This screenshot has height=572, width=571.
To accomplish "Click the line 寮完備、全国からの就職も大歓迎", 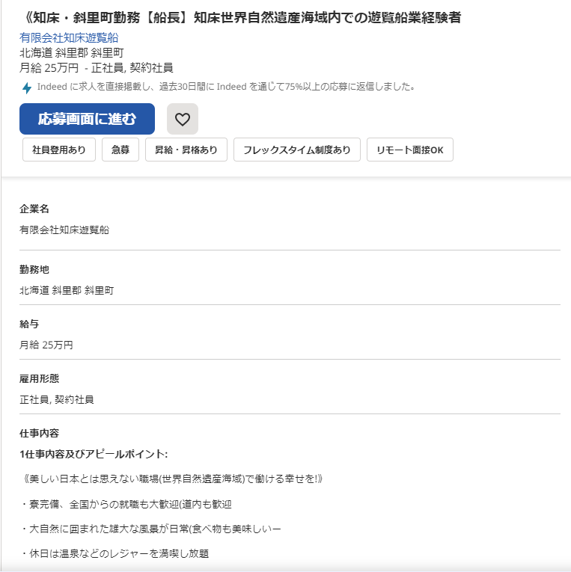I will [x=126, y=505].
